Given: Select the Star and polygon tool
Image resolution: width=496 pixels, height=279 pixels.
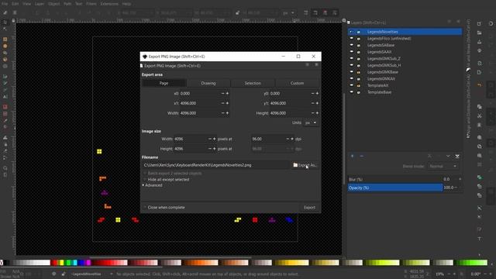Looking at the screenshot, I should pos(5,53).
